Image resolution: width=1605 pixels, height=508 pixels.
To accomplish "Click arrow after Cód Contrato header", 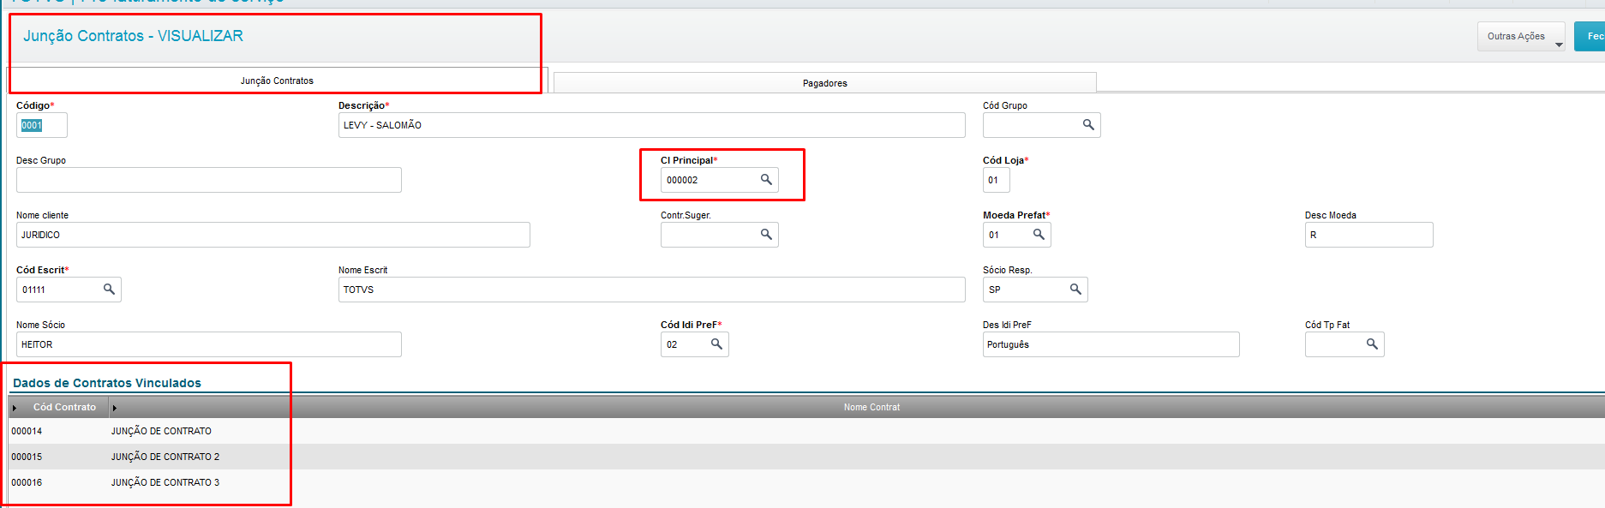I will pyautogui.click(x=114, y=408).
